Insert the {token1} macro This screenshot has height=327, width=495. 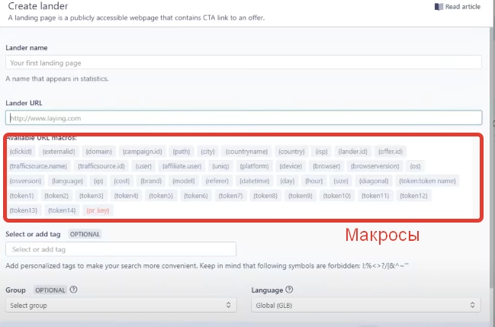[22, 196]
